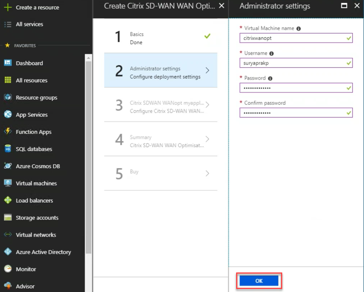Click the green plus Create a resource icon

8,7
